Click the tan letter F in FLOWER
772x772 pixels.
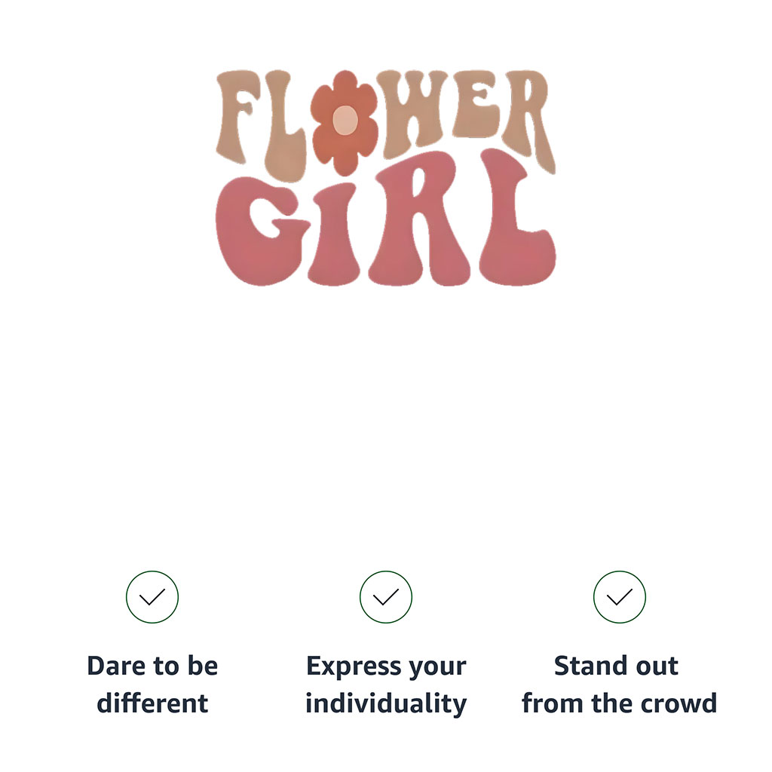tap(238, 115)
